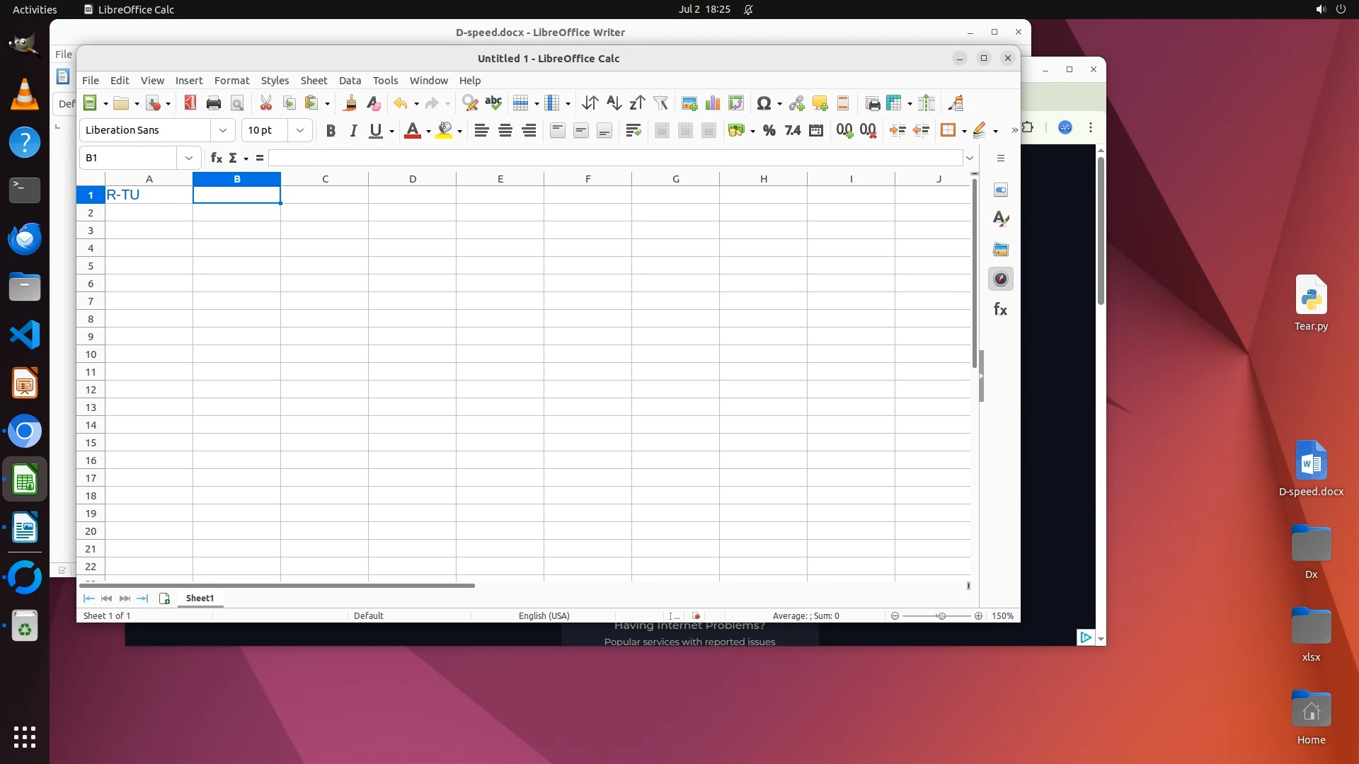The height and width of the screenshot is (764, 1359).
Task: Toggle Wrap Text button
Action: point(633,130)
